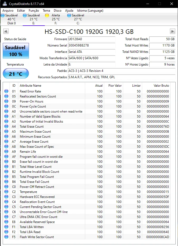Click the Atual column header

(95, 86)
